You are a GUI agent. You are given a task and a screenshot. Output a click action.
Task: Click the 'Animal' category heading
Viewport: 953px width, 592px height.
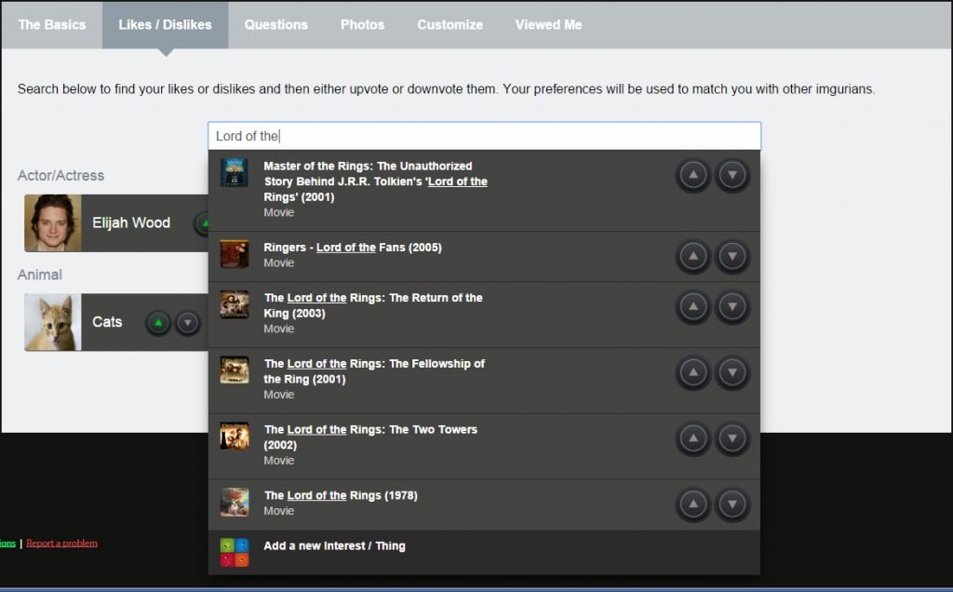pyautogui.click(x=39, y=275)
